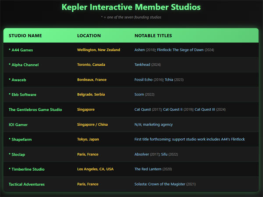
Task: Select Belgrade, Serbia location cell
Action: 91,95
